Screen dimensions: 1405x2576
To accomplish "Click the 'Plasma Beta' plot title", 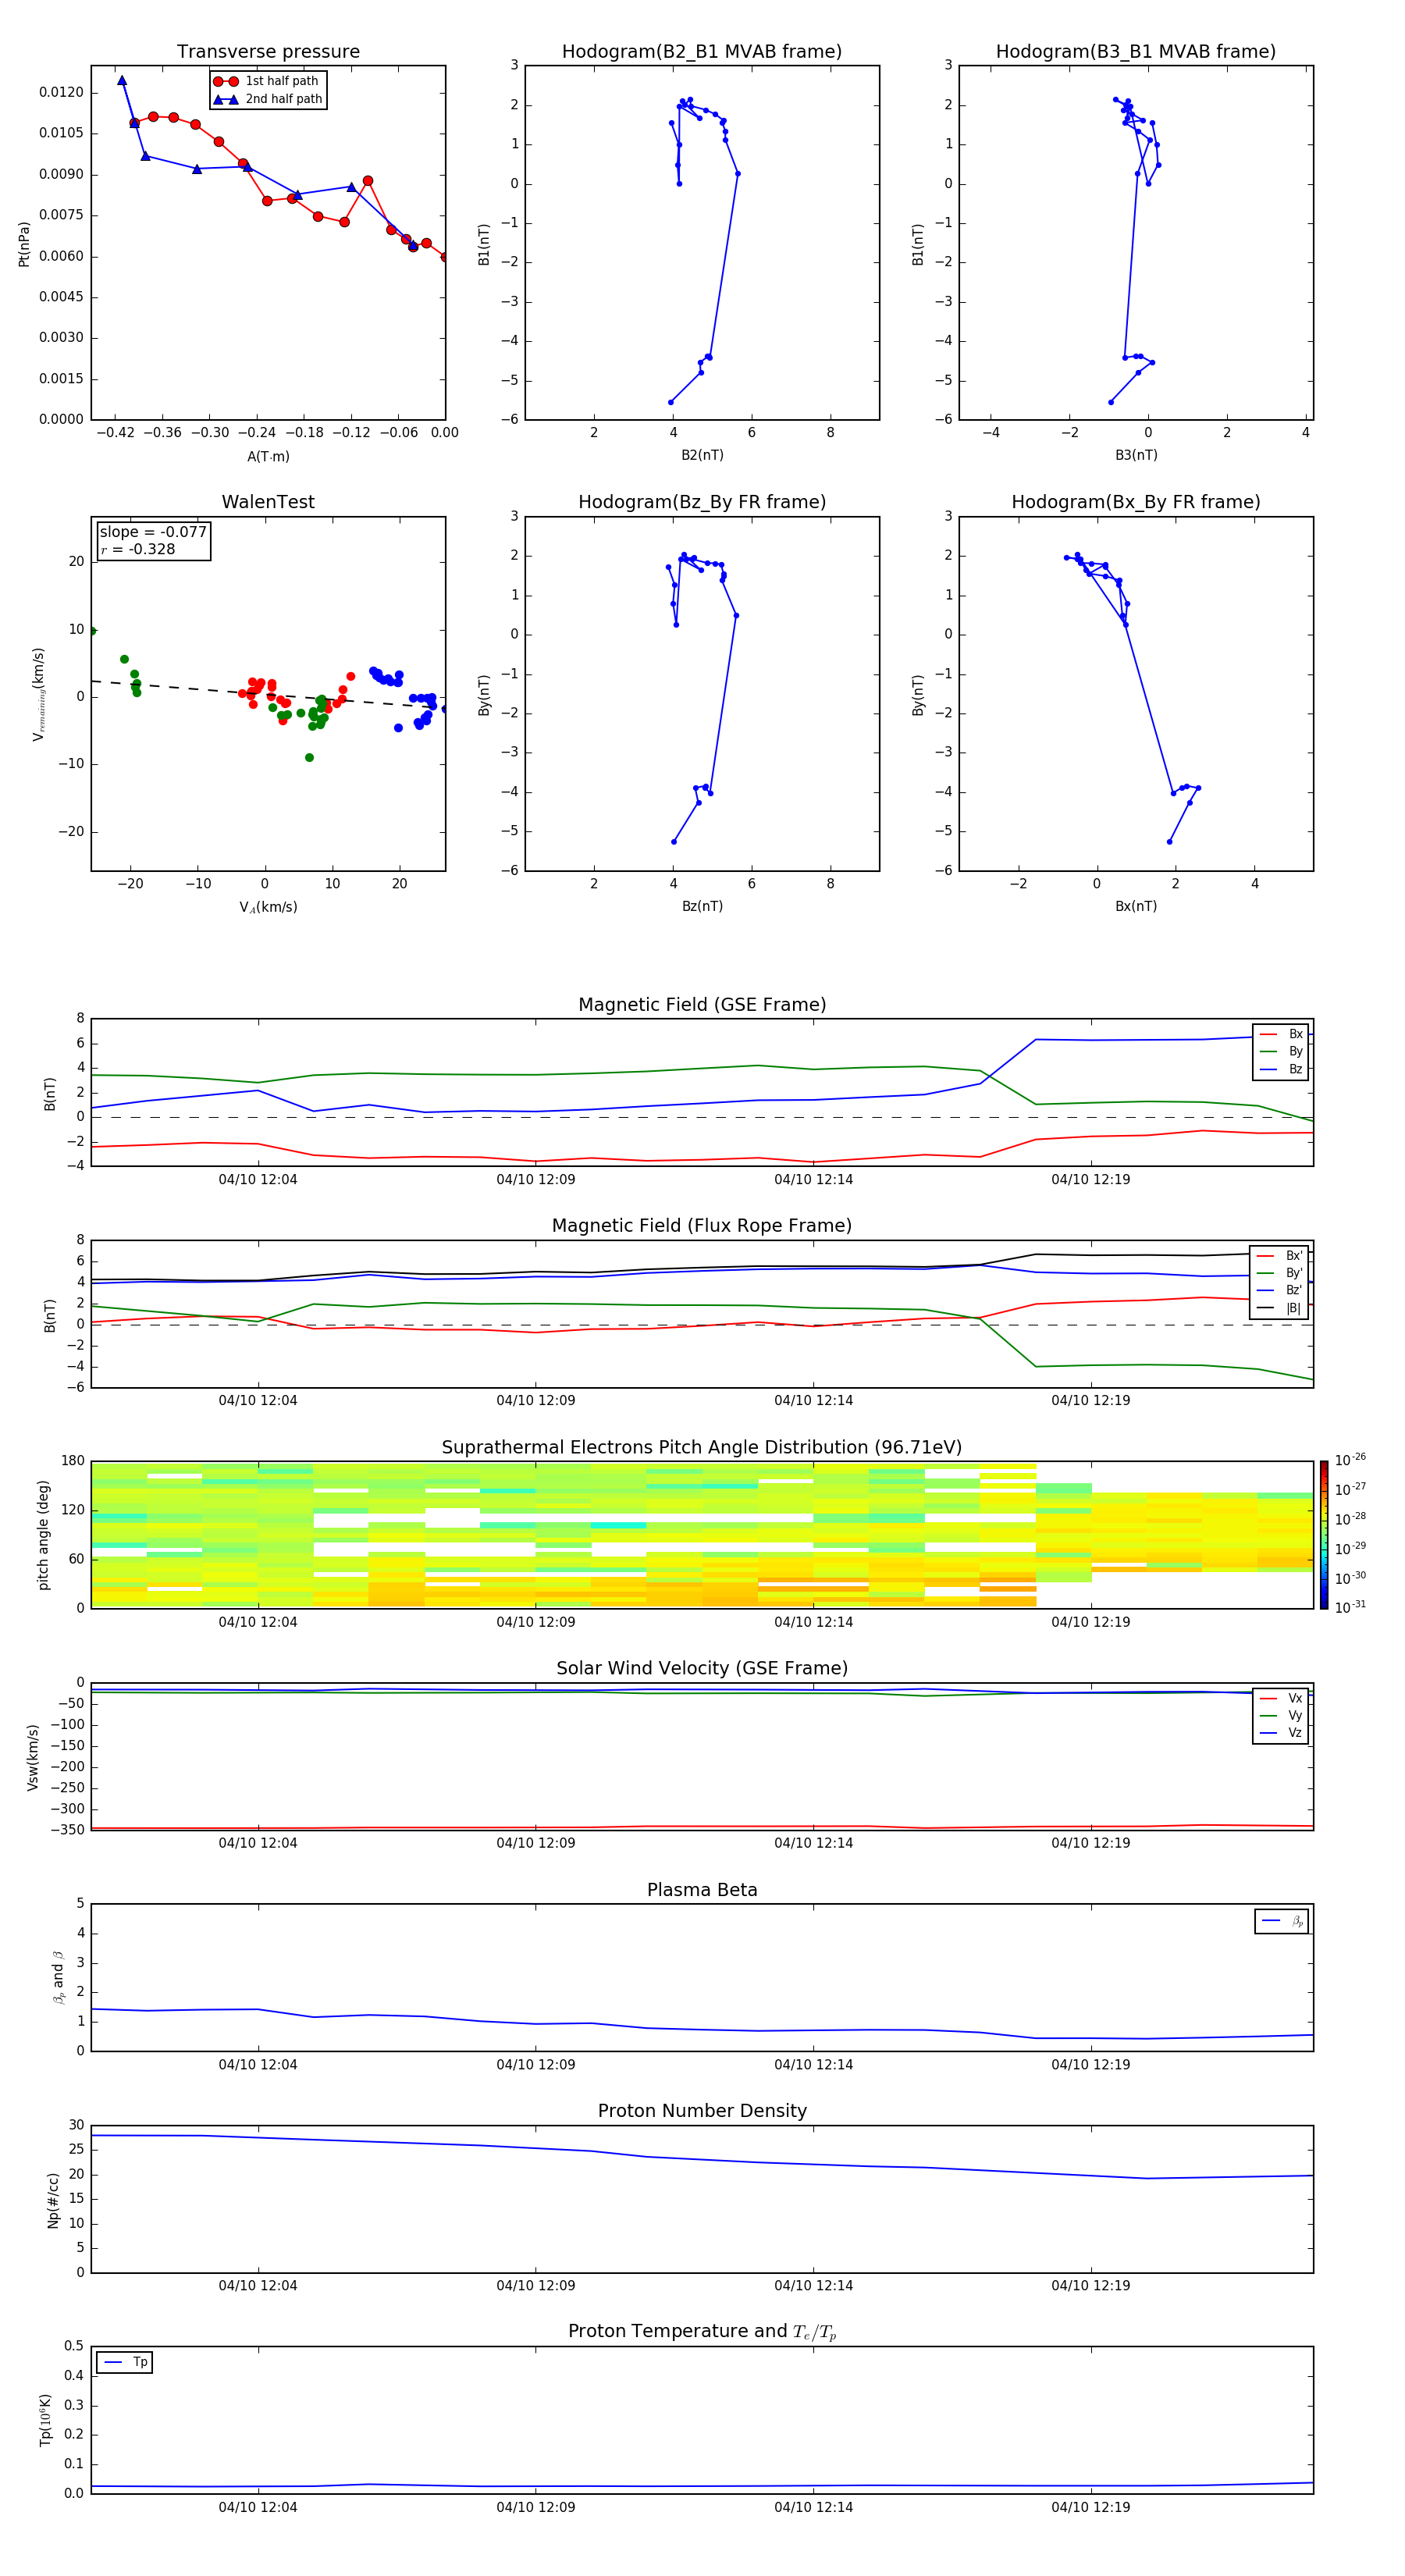I will (702, 1890).
